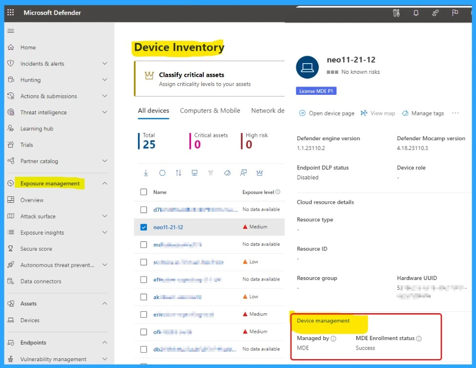Click the Hunting icon in sidebar
The height and width of the screenshot is (368, 476).
(11, 80)
